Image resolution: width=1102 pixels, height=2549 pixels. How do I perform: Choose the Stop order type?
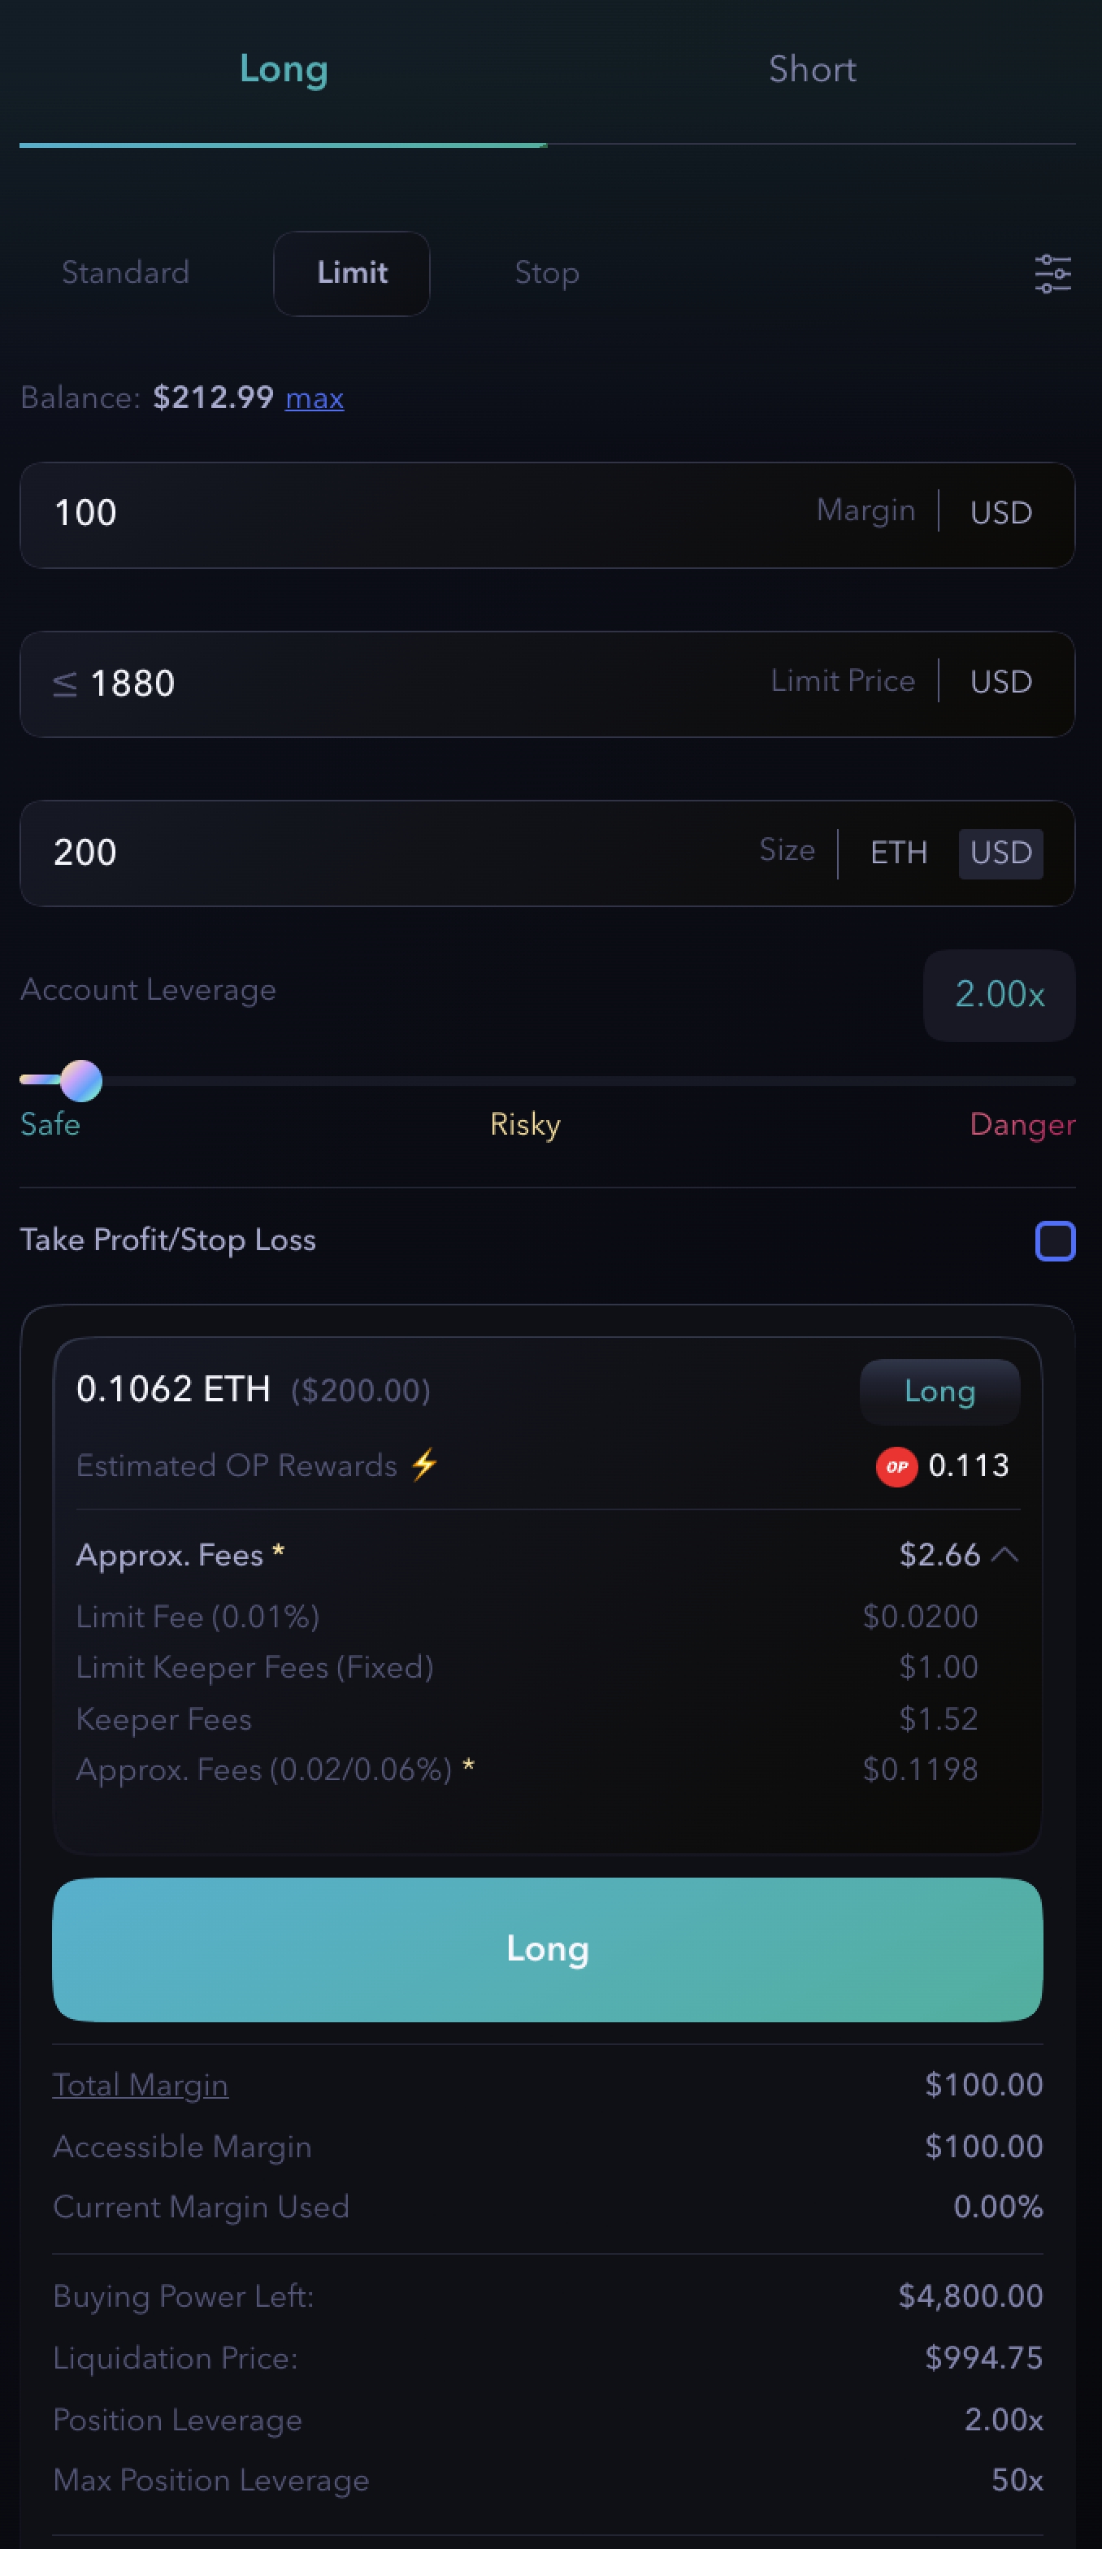(x=546, y=273)
